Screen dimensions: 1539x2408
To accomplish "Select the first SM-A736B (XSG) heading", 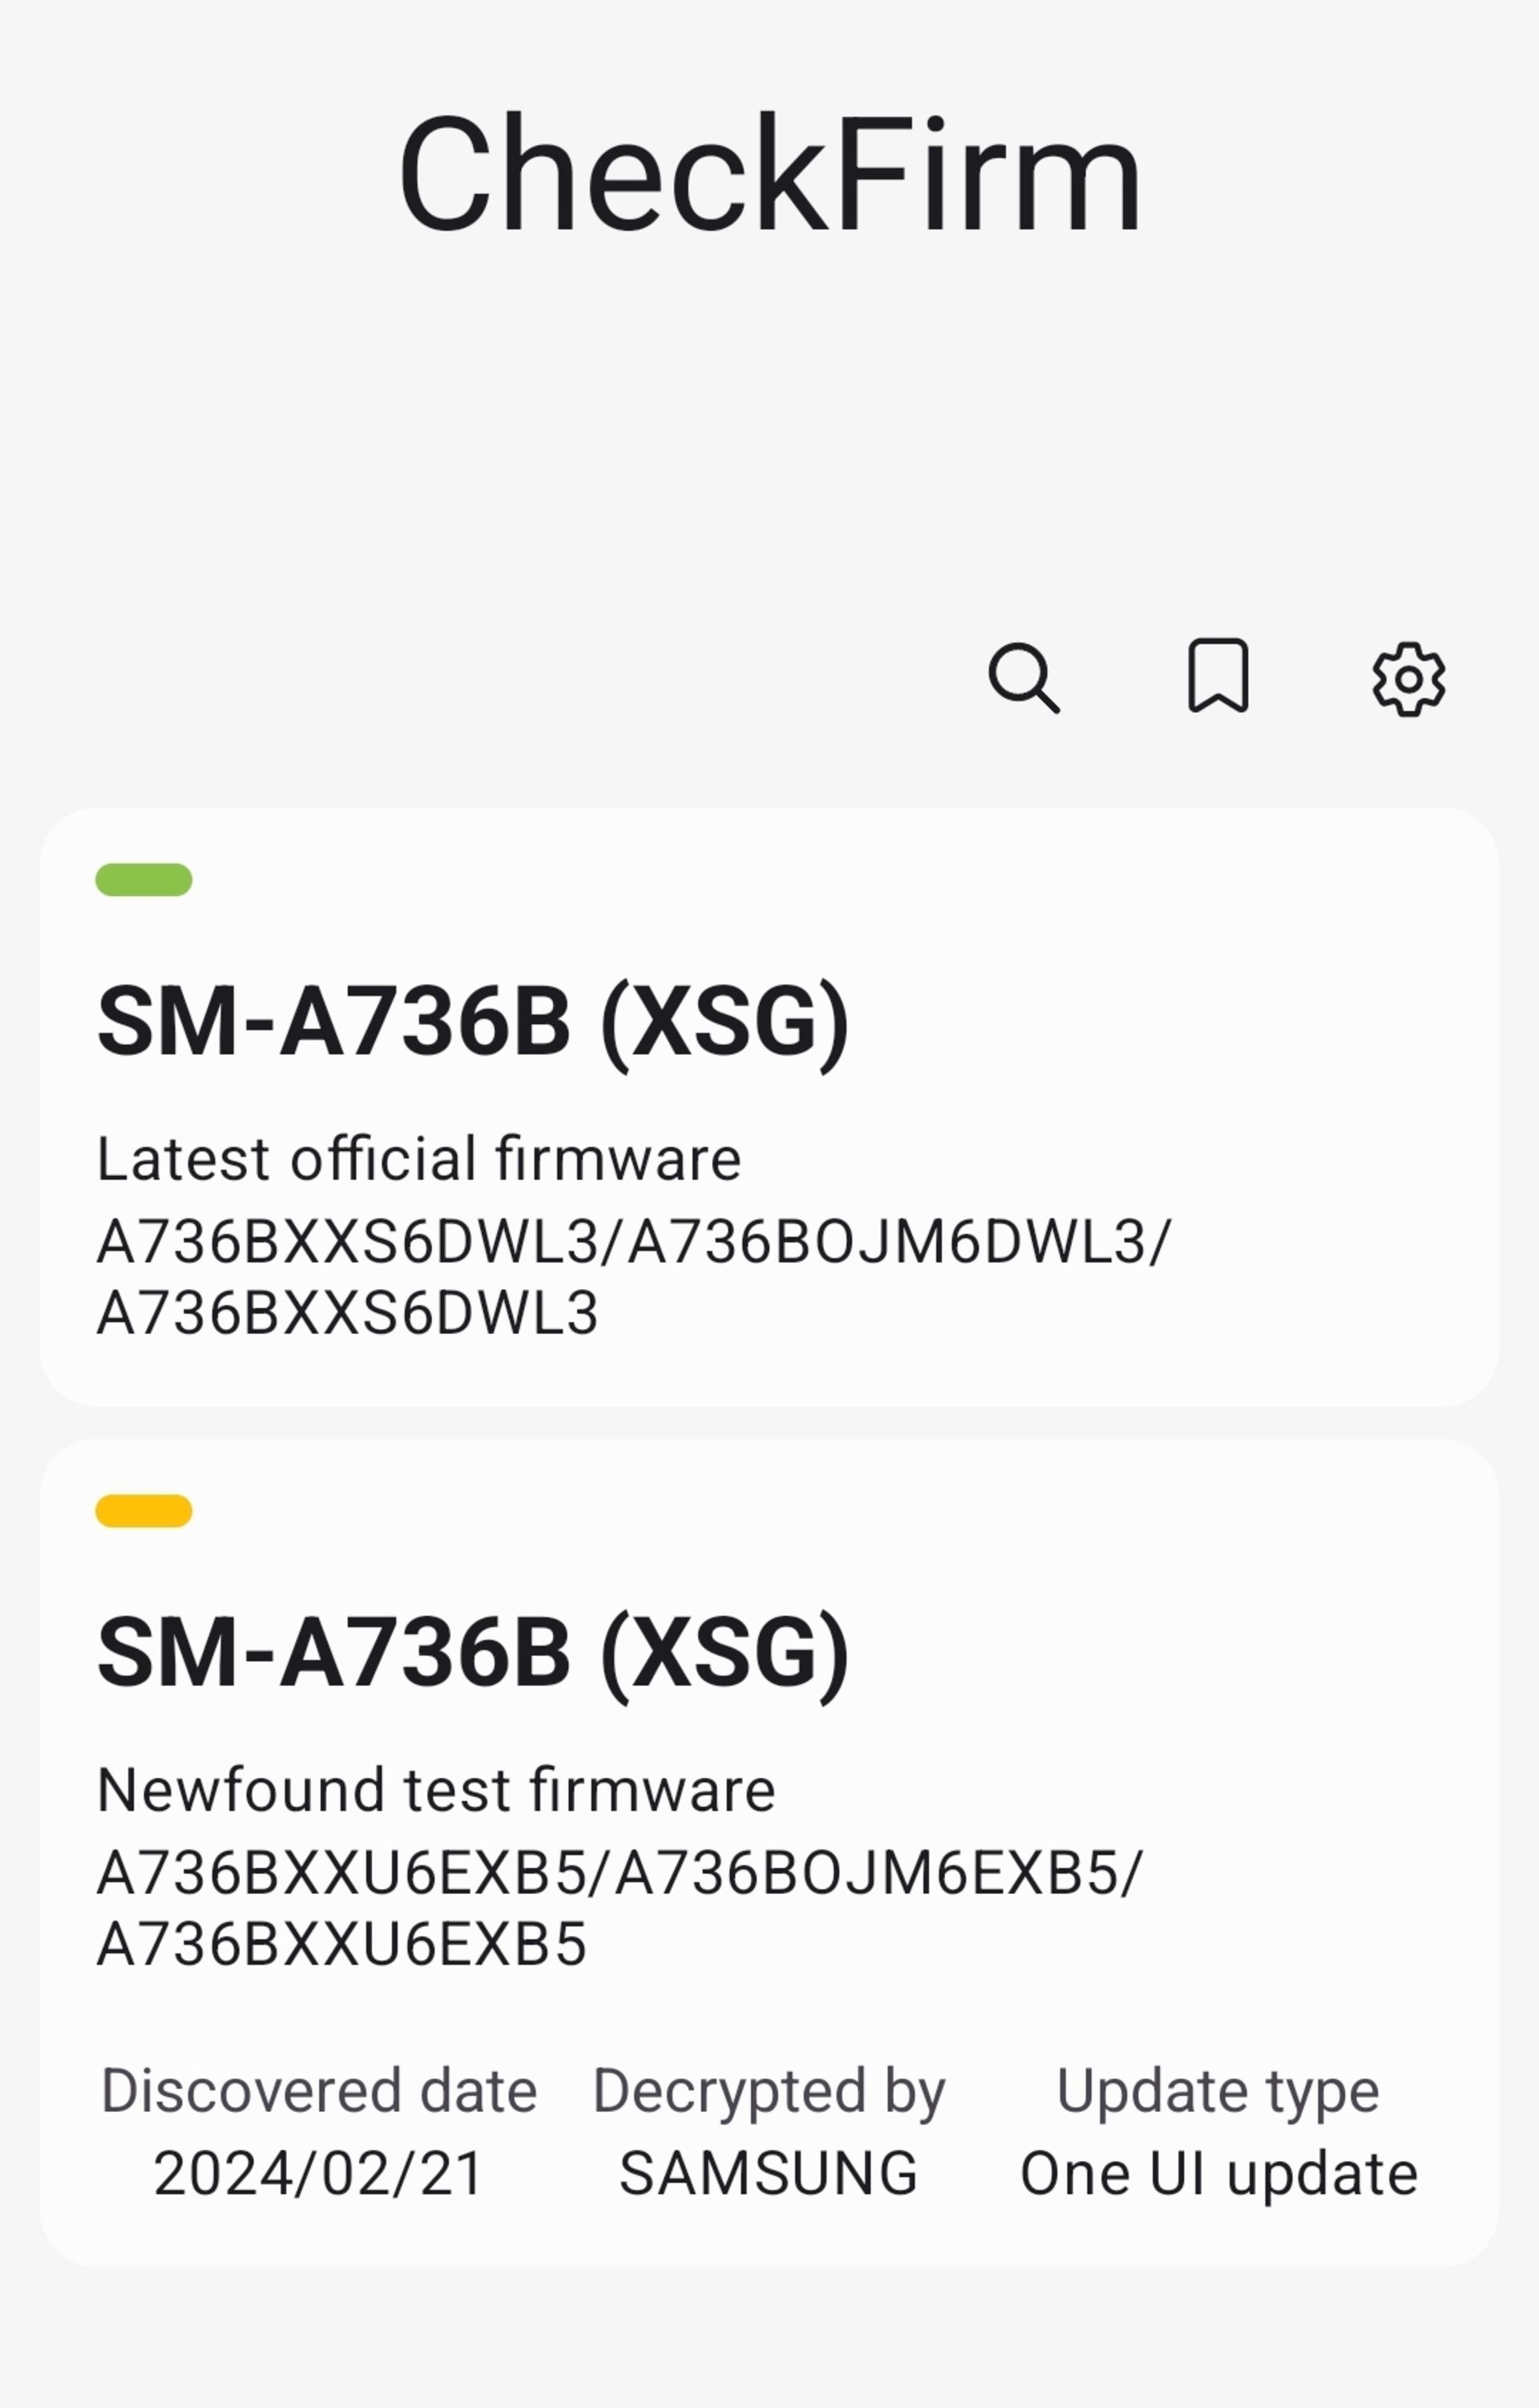I will coord(473,1023).
